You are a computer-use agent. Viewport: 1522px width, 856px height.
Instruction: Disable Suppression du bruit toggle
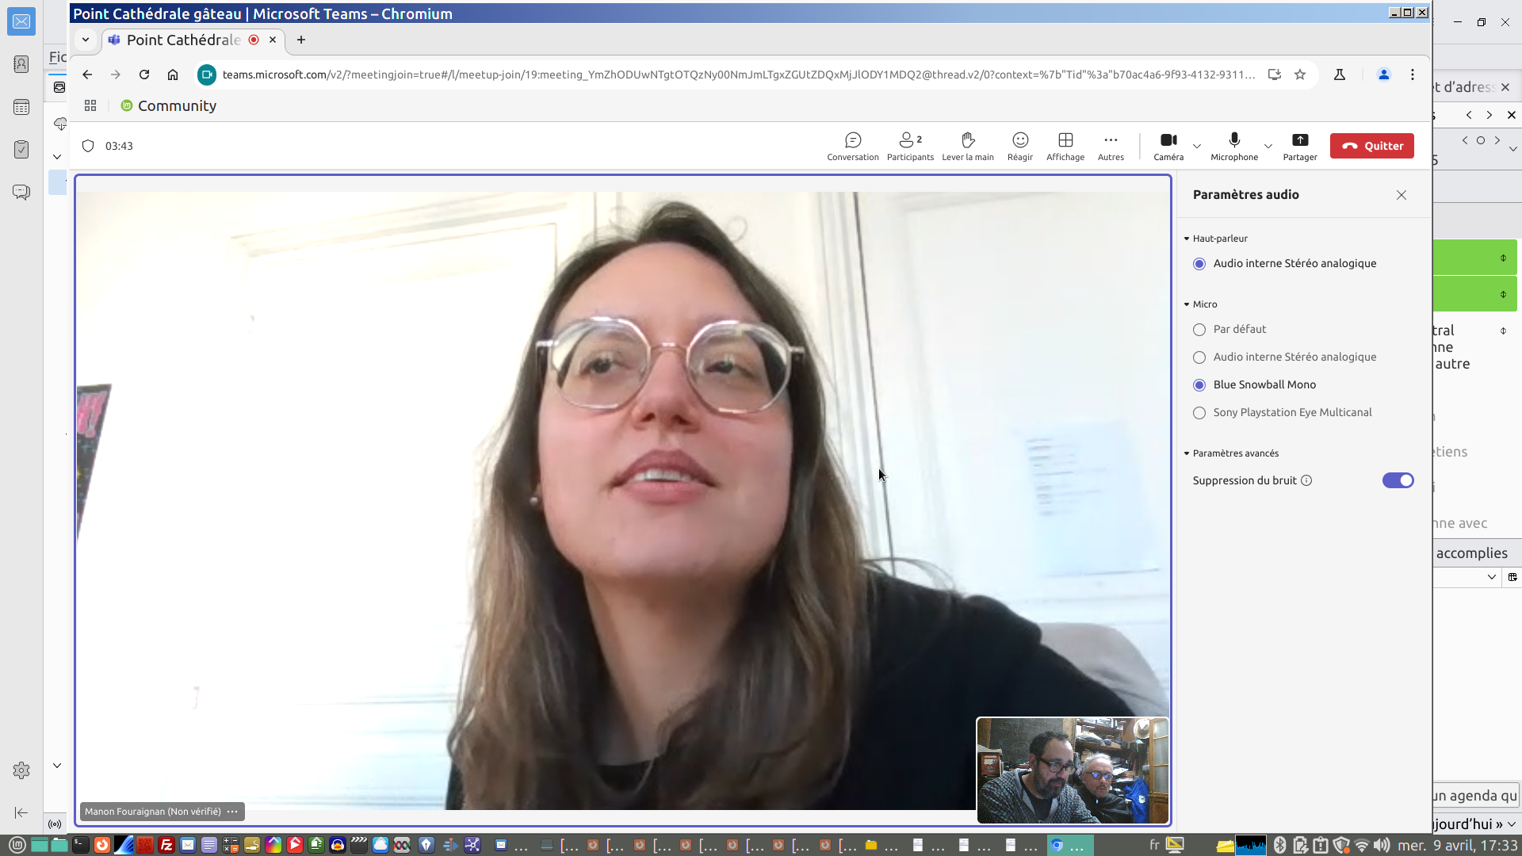1398,480
